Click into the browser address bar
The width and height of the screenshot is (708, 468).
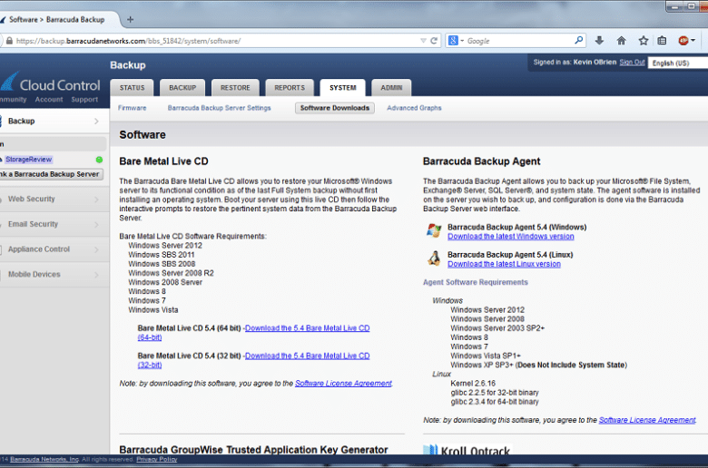coord(217,41)
